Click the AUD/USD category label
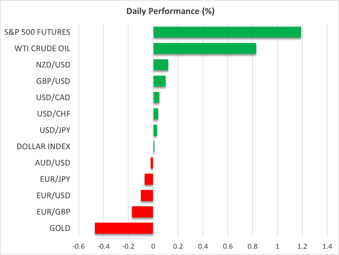Viewport: 339px width, 255px height. click(53, 163)
